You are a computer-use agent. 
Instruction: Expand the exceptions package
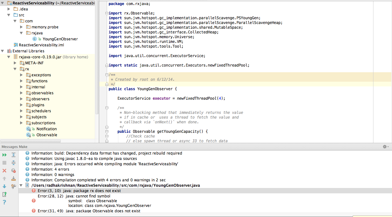point(21,75)
